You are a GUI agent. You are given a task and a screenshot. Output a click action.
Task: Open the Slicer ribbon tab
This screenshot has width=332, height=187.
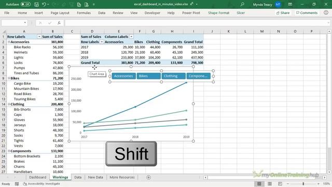coord(241,12)
